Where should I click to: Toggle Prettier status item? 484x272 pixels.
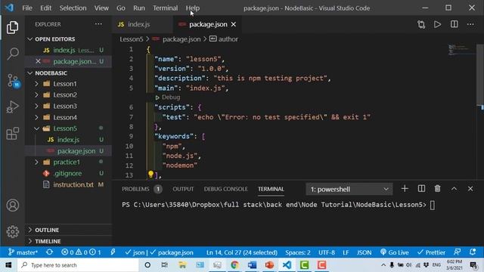point(431,252)
